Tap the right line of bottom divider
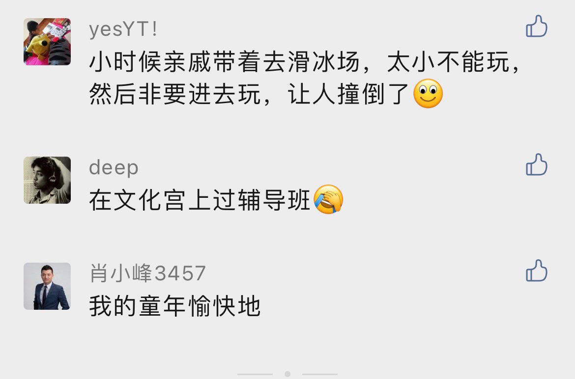575x379 pixels. click(x=320, y=374)
